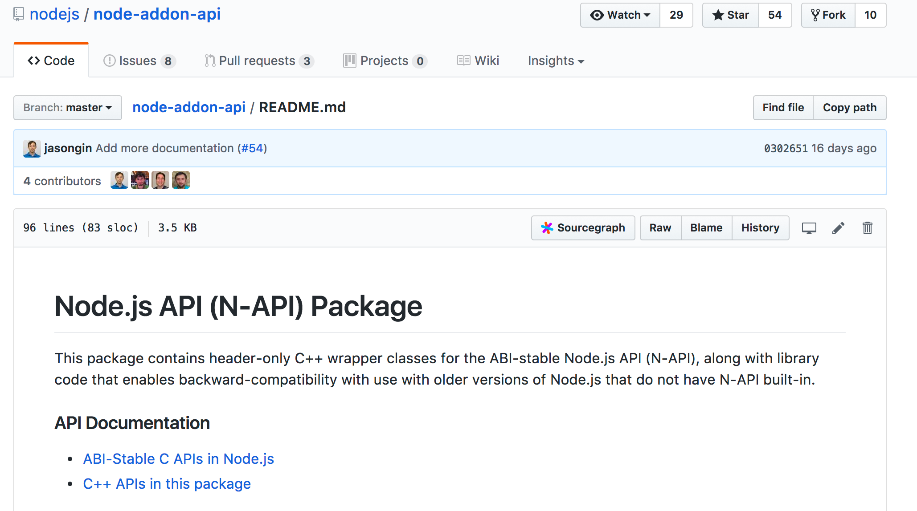The height and width of the screenshot is (511, 917).
Task: Open the Watch dropdown
Action: click(x=620, y=15)
